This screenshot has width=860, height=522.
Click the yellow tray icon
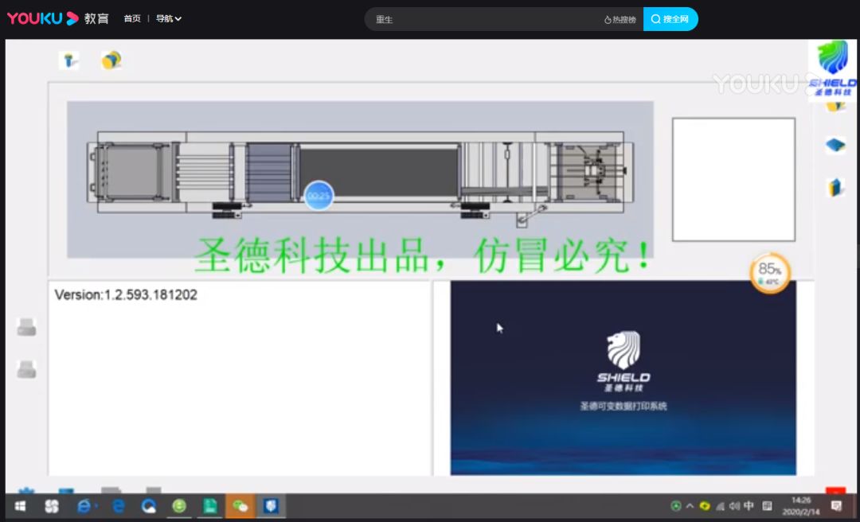click(705, 506)
